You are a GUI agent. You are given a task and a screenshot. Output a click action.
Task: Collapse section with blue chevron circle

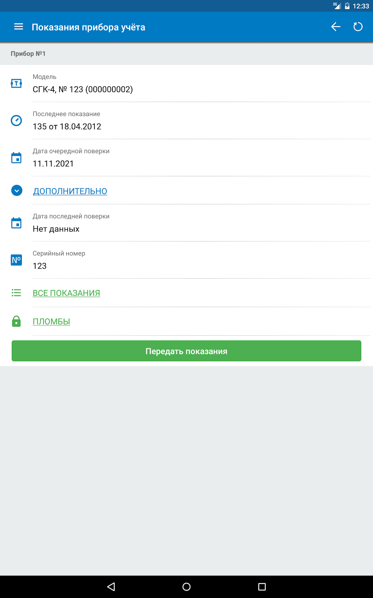coord(17,191)
